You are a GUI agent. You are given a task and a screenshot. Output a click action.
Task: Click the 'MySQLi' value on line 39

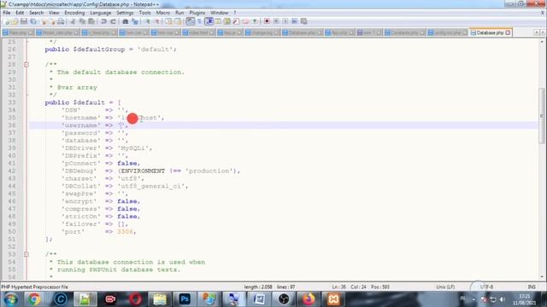coord(133,148)
